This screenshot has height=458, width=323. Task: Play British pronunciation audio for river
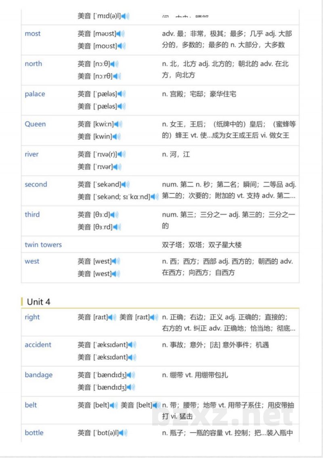pos(122,155)
